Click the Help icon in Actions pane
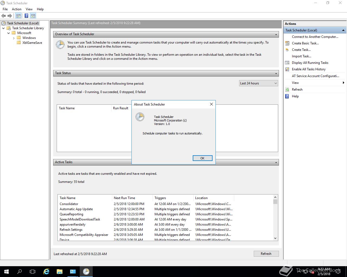This screenshot has width=347, height=277. 287,96
